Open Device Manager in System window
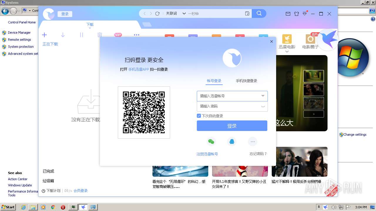The image size is (376, 211). click(x=19, y=33)
